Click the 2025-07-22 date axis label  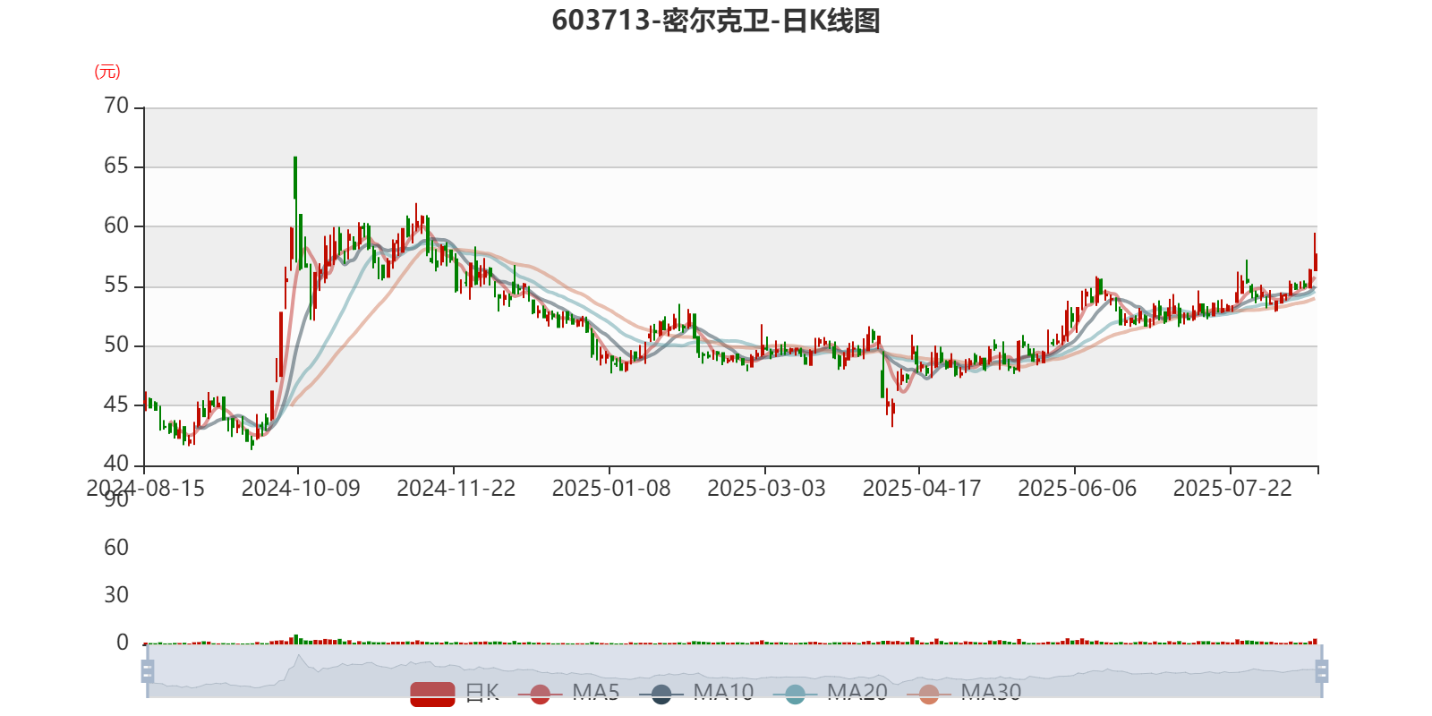[x=1232, y=489]
